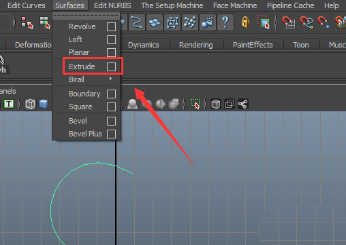Switch to the Rendering shelf tab
346x245 pixels.
click(x=196, y=45)
